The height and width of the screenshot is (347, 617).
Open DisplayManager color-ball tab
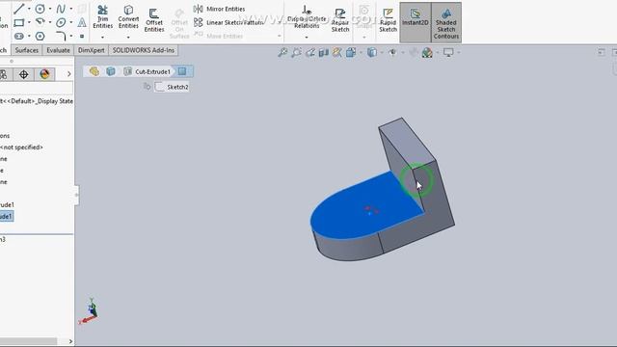44,74
